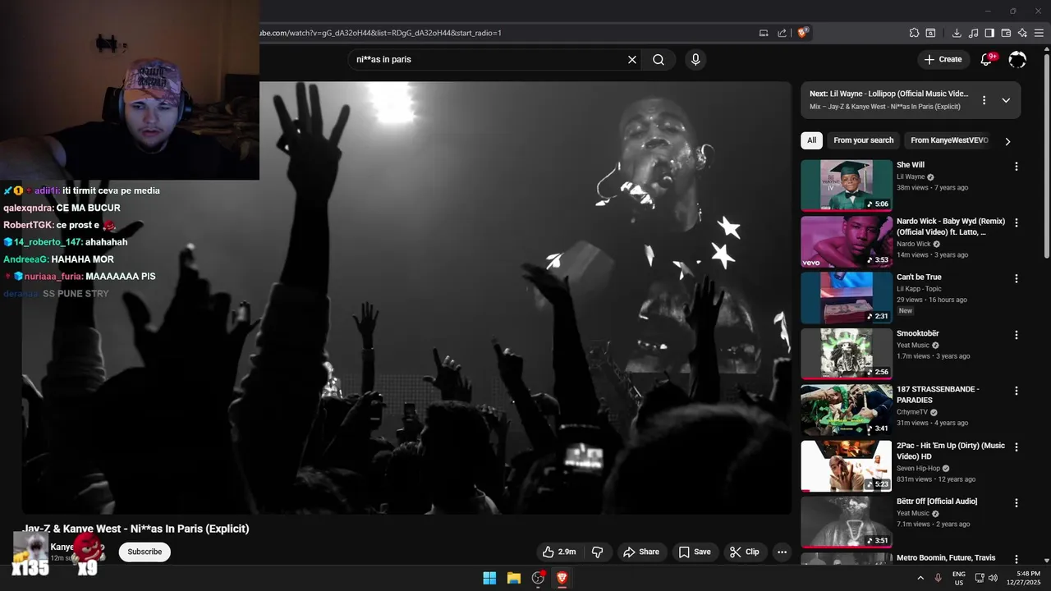Open Brave Shields icon in address bar
This screenshot has height=591, width=1051.
[x=803, y=33]
